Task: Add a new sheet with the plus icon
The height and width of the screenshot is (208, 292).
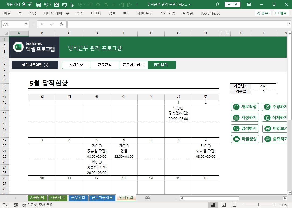Action: (x=147, y=198)
